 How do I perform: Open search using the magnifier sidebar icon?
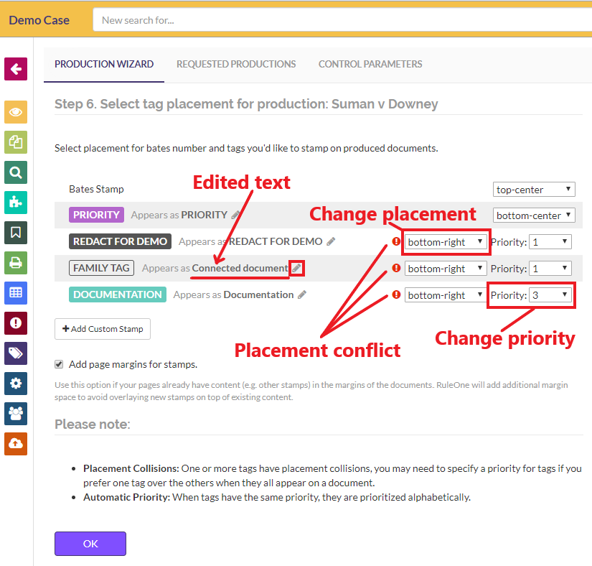(16, 172)
